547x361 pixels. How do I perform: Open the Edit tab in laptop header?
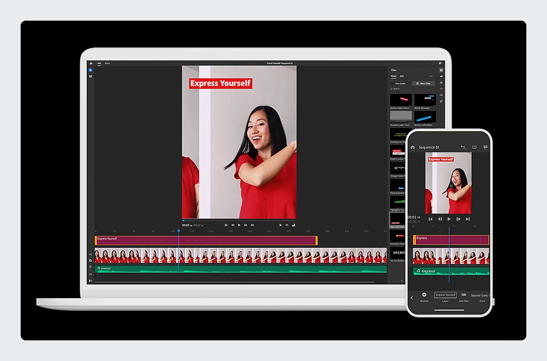[x=100, y=63]
